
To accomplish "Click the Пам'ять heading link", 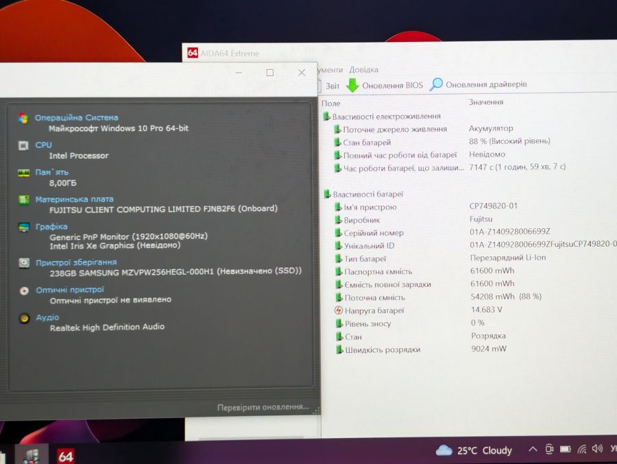I will 51,173.
